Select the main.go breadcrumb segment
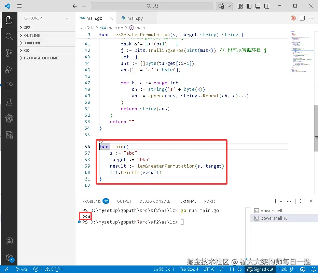The image size is (318, 273). point(112,28)
